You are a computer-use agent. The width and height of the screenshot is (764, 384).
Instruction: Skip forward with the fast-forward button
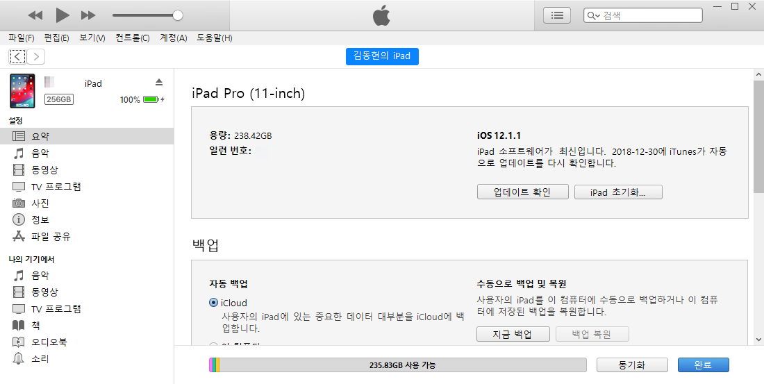pyautogui.click(x=88, y=15)
